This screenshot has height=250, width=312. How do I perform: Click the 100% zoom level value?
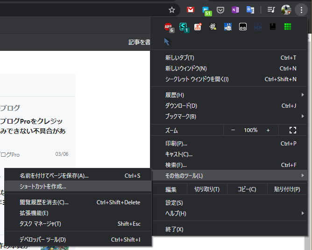[251, 130]
